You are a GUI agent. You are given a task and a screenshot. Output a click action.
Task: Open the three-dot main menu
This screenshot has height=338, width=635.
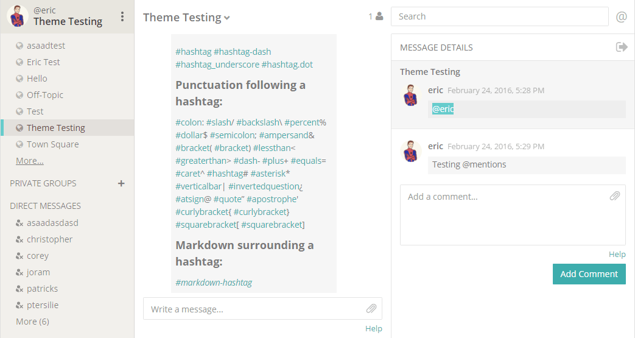click(x=122, y=16)
